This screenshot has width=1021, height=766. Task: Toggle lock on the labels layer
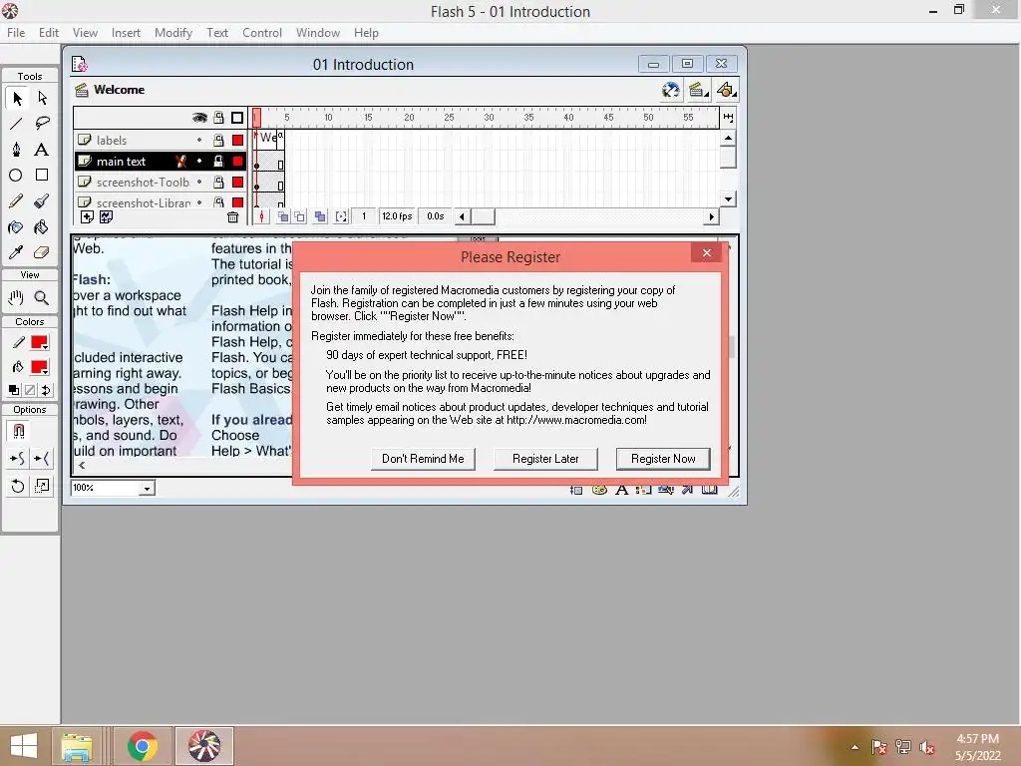click(218, 140)
